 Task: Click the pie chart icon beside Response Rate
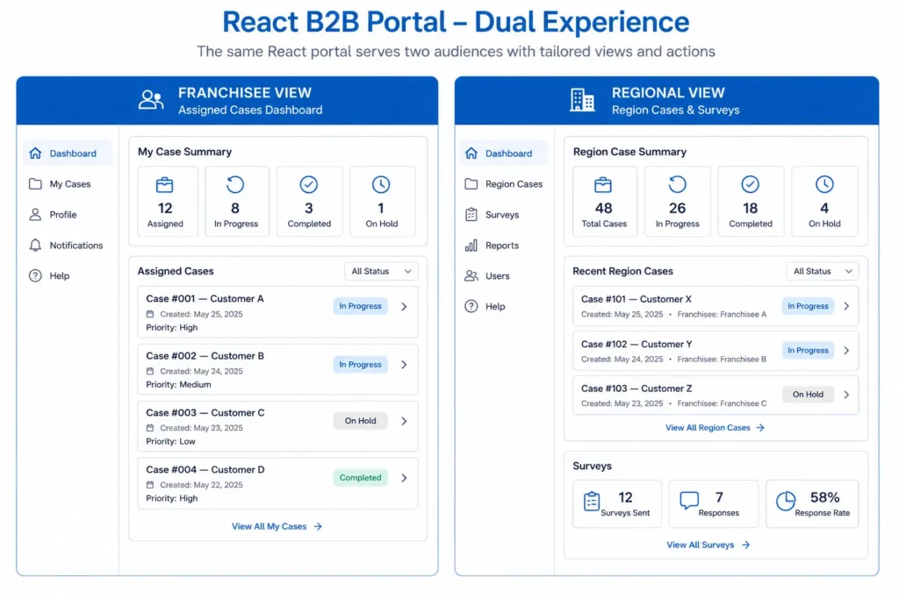point(786,501)
